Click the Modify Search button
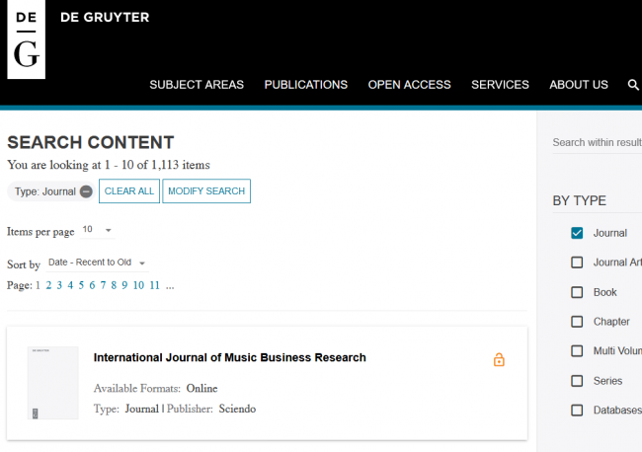The image size is (642, 452). tap(206, 191)
